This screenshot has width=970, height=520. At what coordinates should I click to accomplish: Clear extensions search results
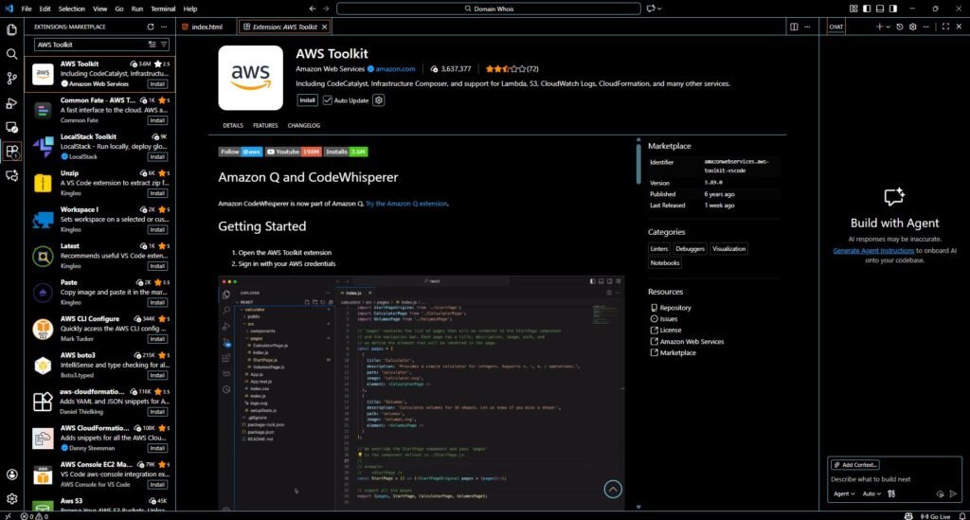click(153, 45)
